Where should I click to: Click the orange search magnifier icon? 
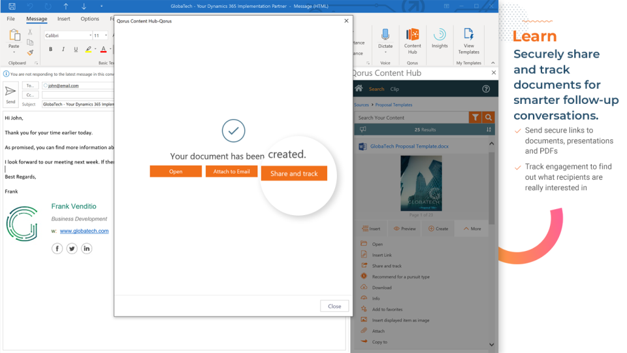tap(489, 118)
